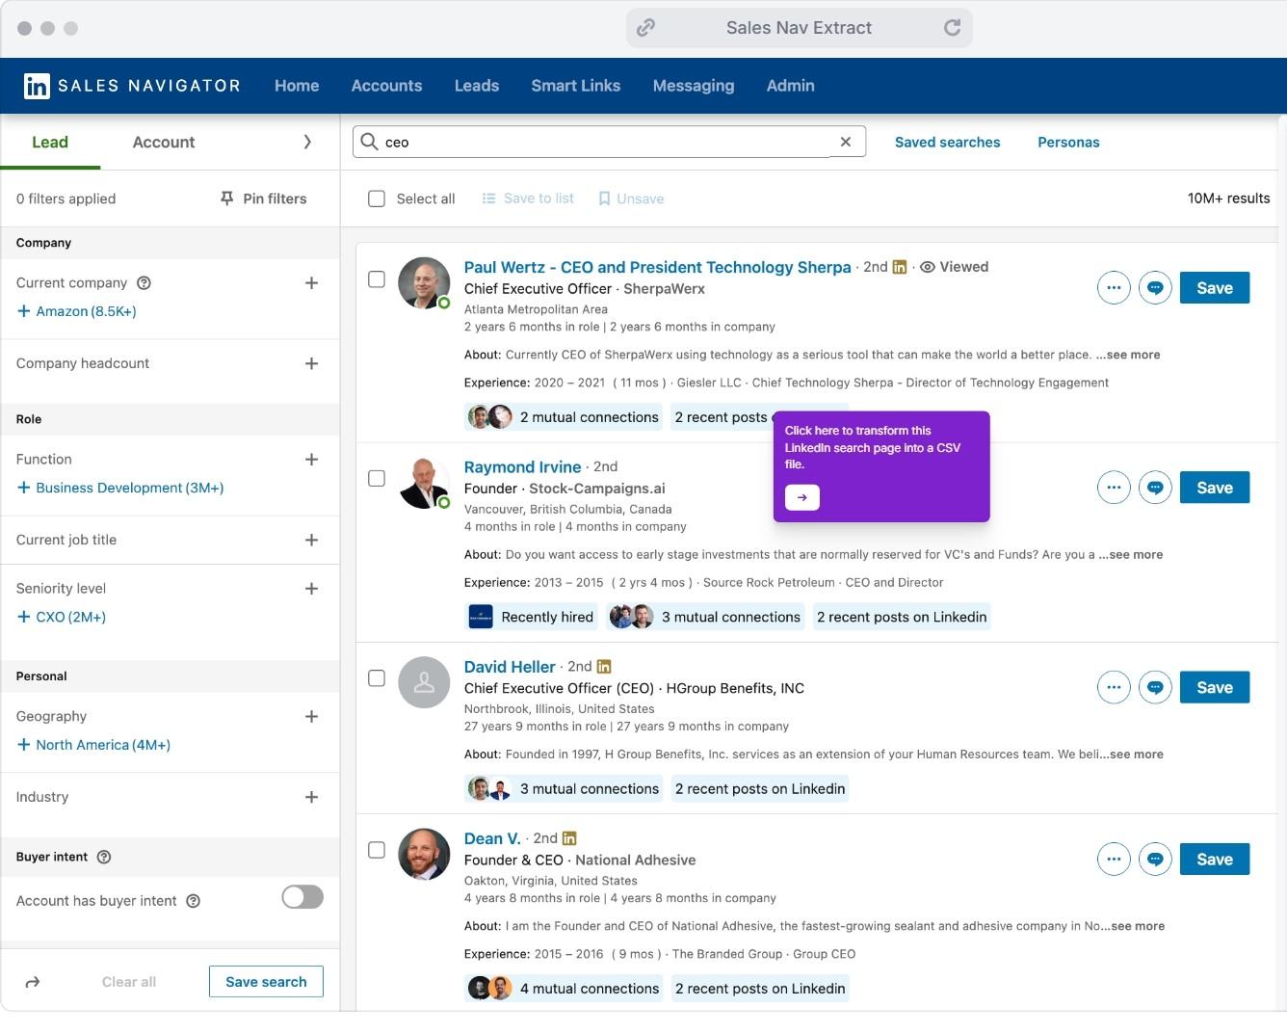This screenshot has height=1033, width=1287.
Task: Switch to the Account filter tab
Action: [164, 142]
